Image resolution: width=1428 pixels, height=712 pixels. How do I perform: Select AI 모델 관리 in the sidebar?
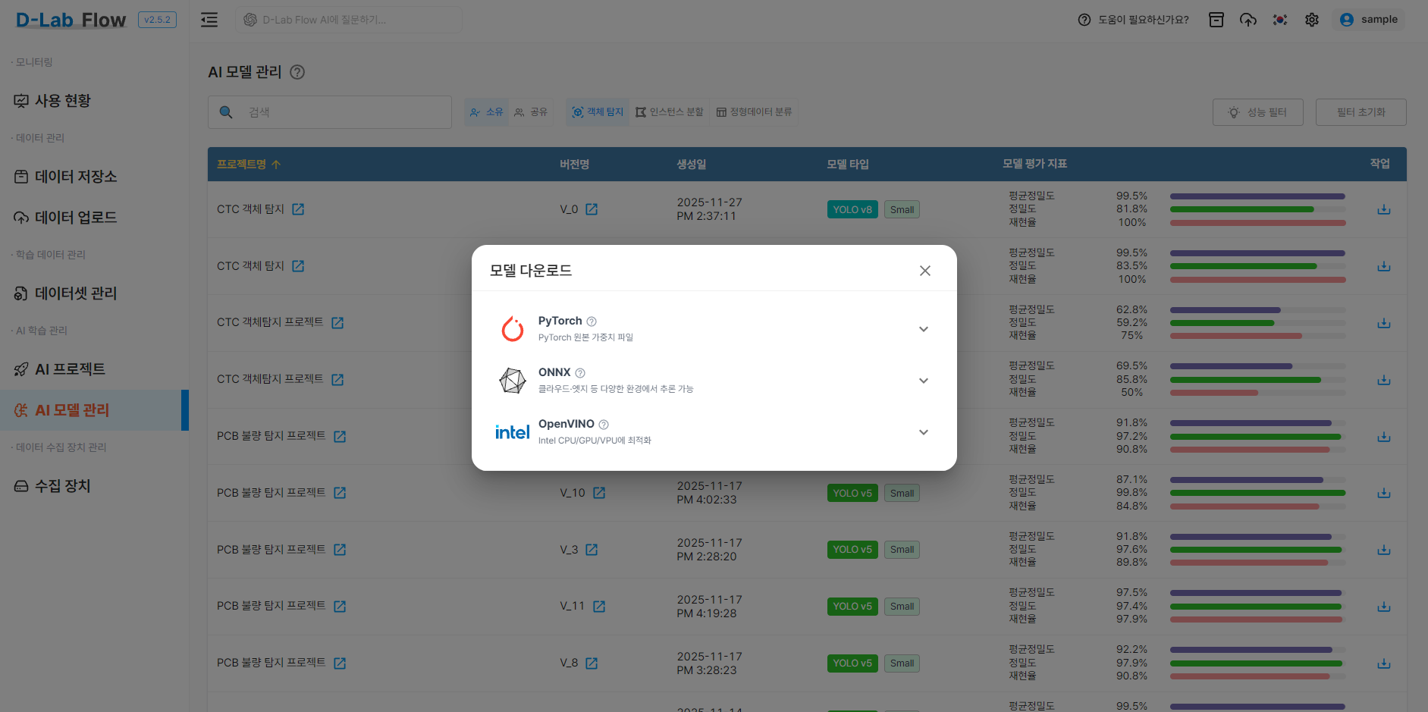pos(94,410)
